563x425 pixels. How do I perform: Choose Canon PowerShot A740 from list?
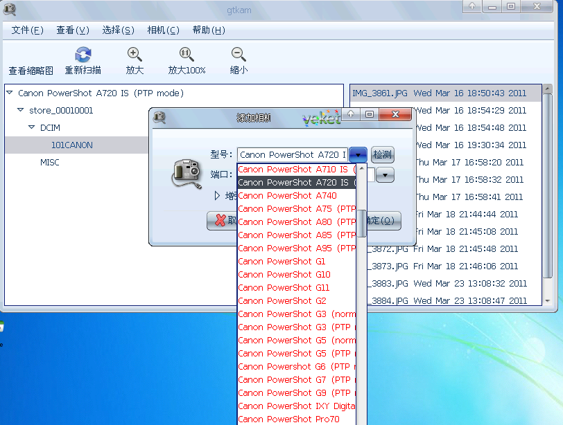point(297,196)
